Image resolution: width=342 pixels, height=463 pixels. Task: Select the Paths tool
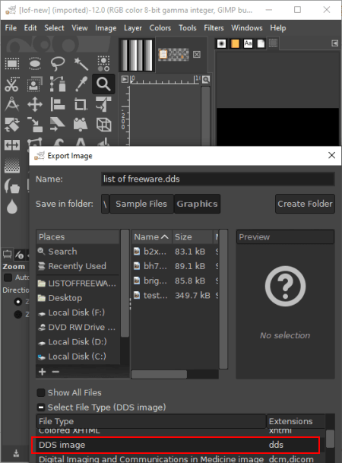point(58,84)
